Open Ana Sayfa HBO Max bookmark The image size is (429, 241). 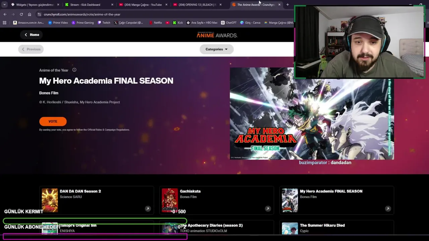(x=202, y=23)
